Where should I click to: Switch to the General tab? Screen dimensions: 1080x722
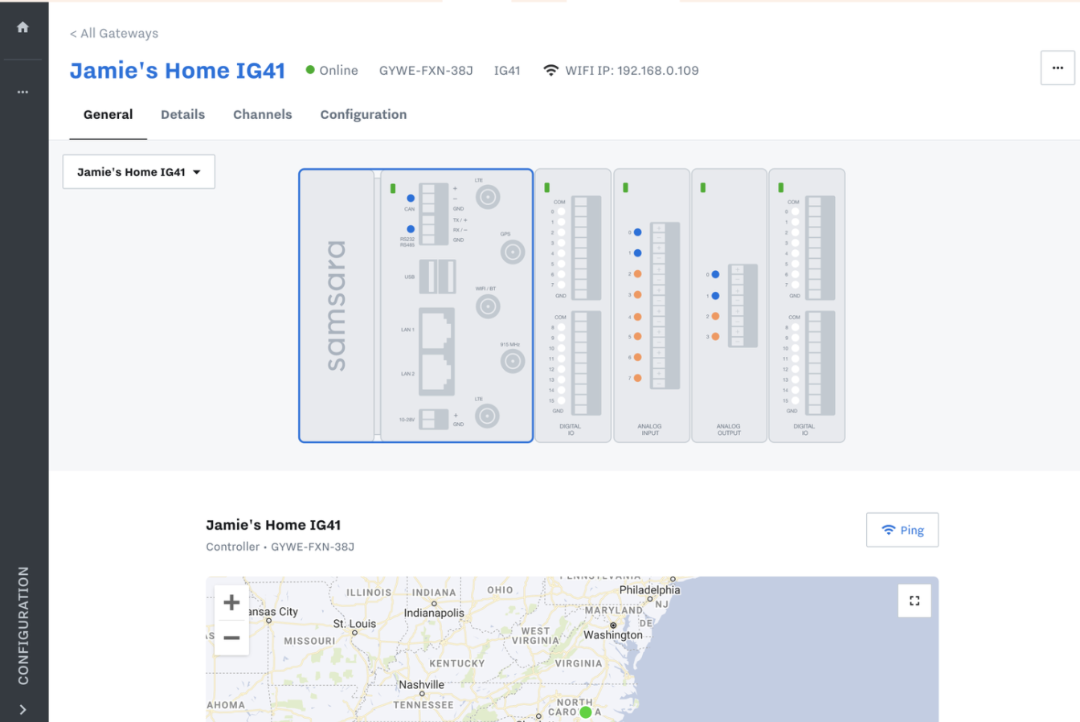(108, 114)
